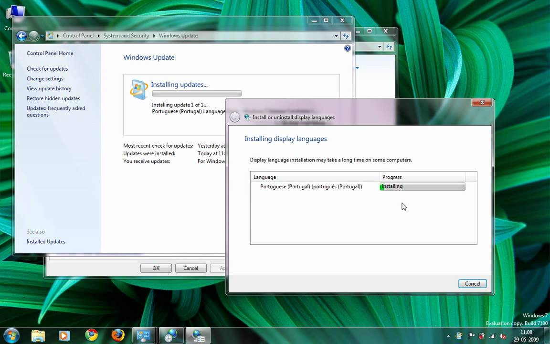Switch to Region and Language taskbar button

click(171, 335)
